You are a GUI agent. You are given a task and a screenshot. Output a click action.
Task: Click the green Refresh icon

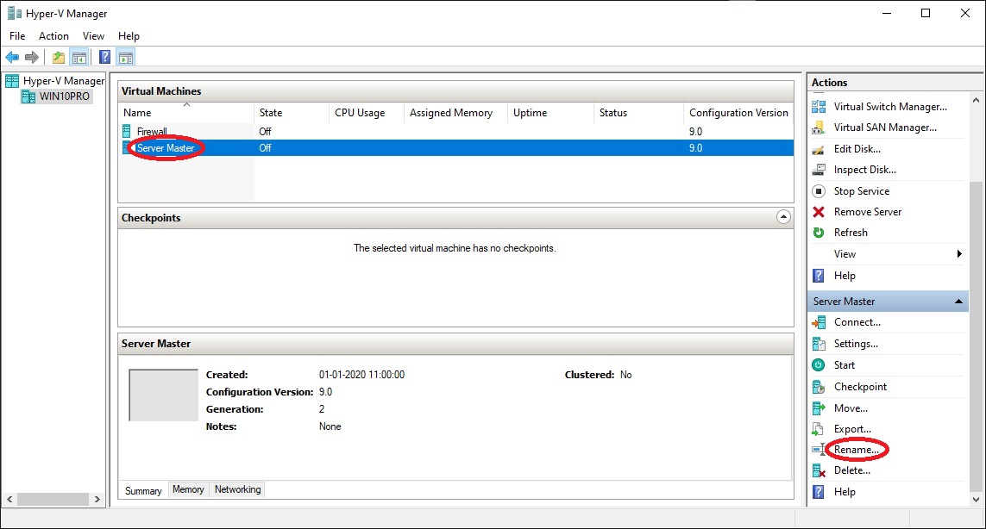point(819,233)
